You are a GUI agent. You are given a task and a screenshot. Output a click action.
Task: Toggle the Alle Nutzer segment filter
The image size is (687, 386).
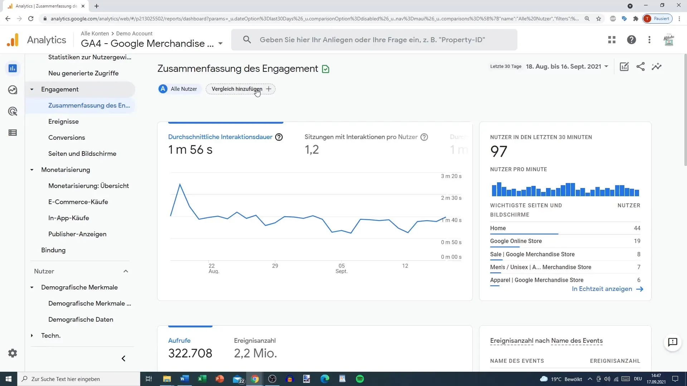click(x=179, y=89)
